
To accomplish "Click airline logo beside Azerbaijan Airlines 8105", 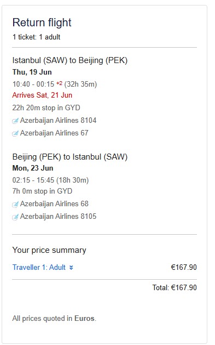I will click(15, 217).
